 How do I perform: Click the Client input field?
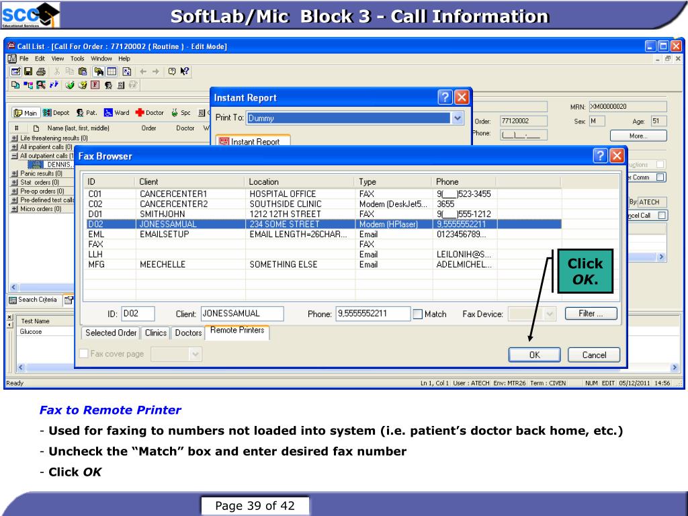(x=242, y=314)
